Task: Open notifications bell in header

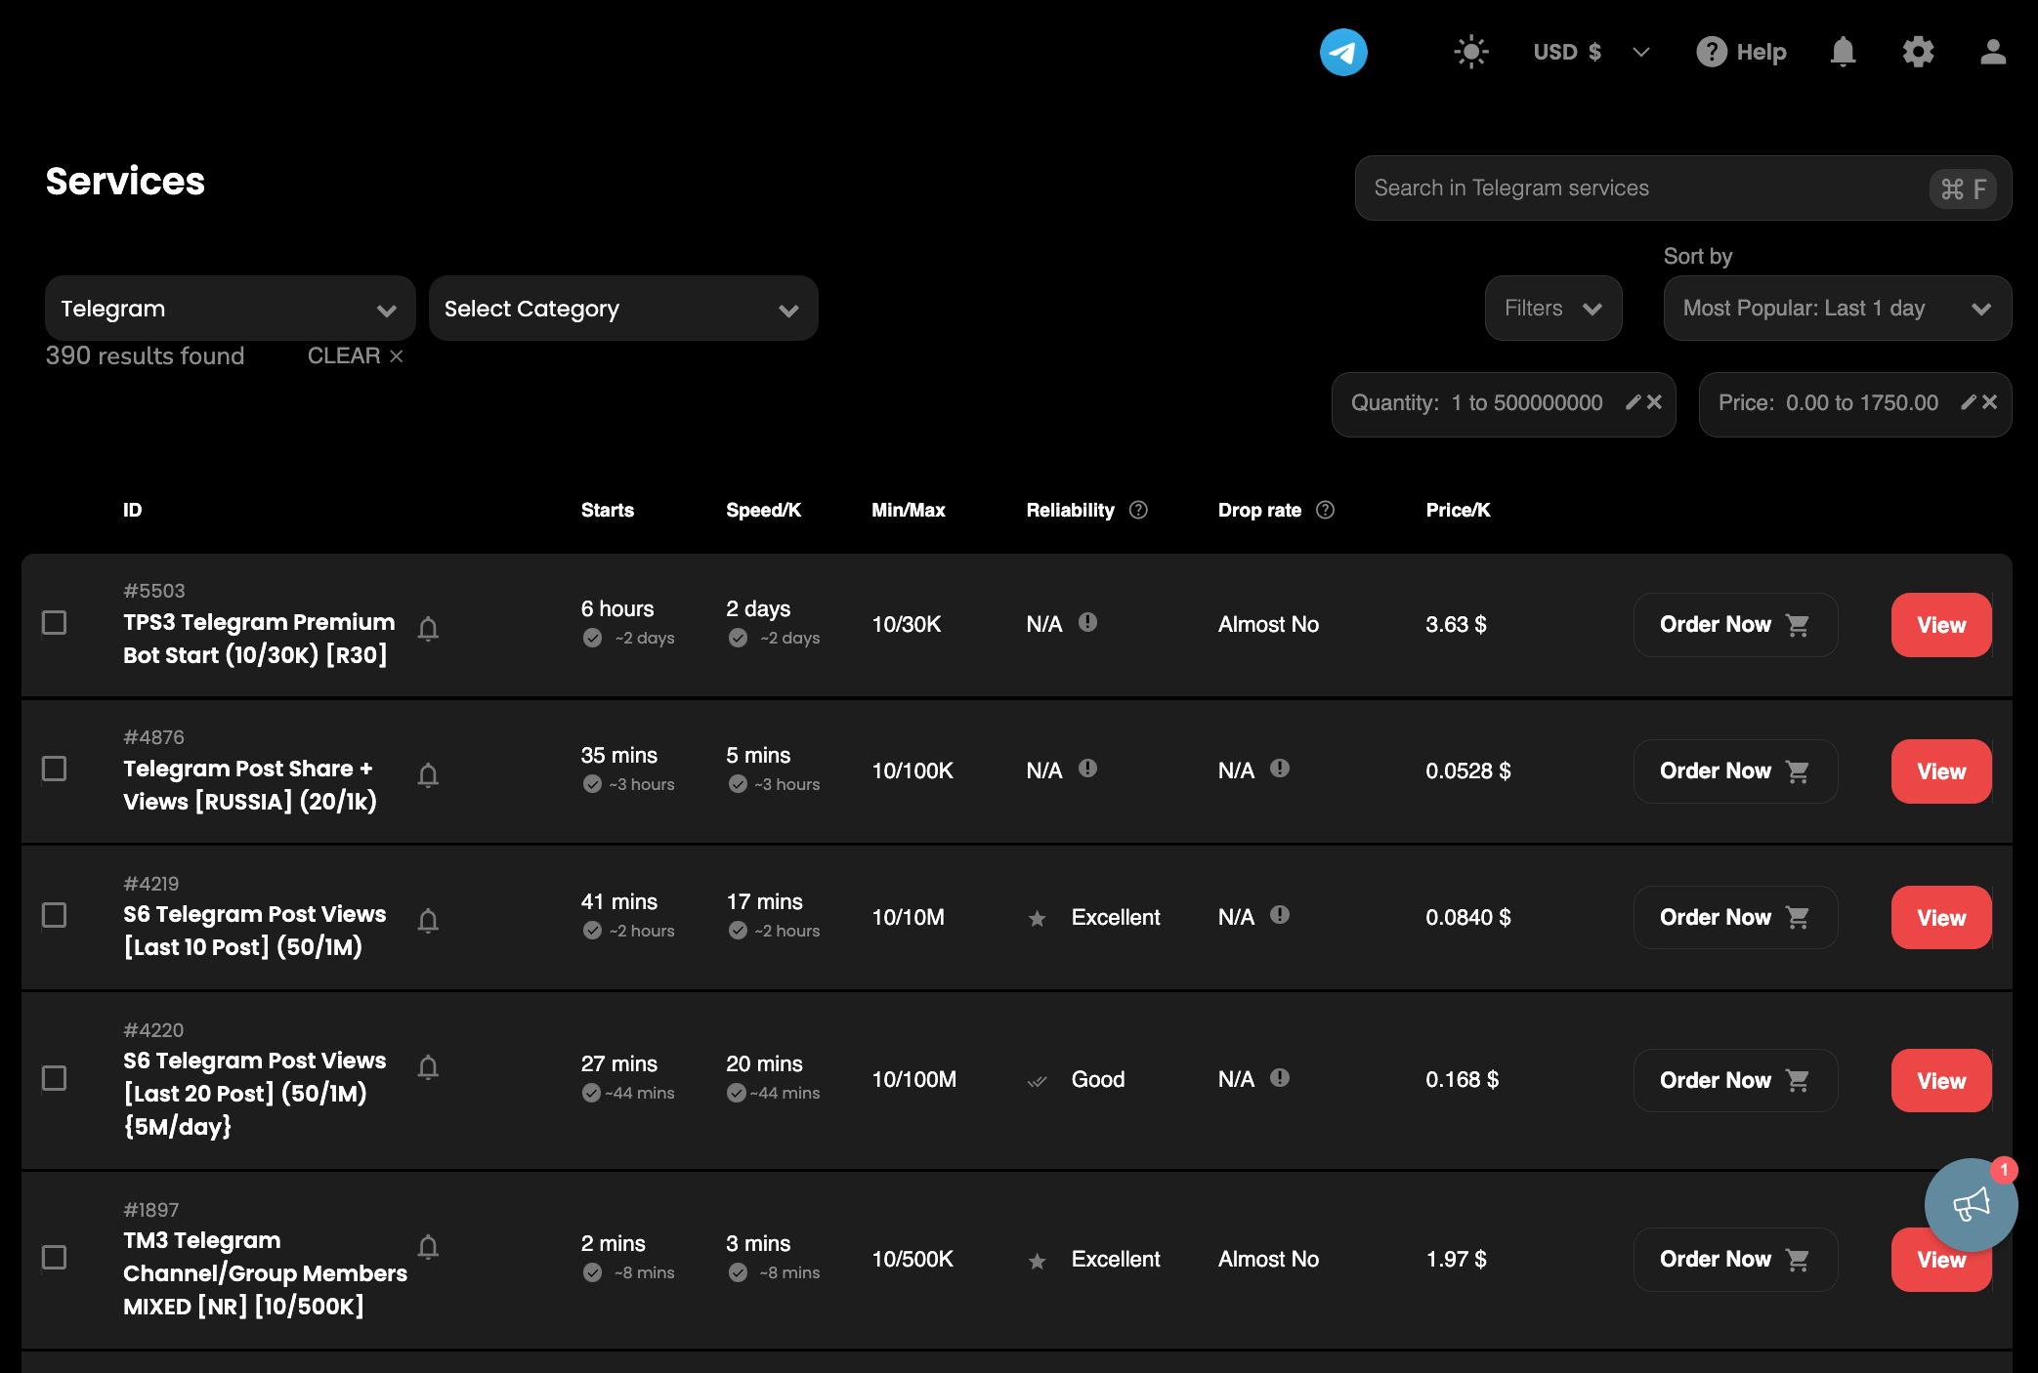Action: (1843, 52)
